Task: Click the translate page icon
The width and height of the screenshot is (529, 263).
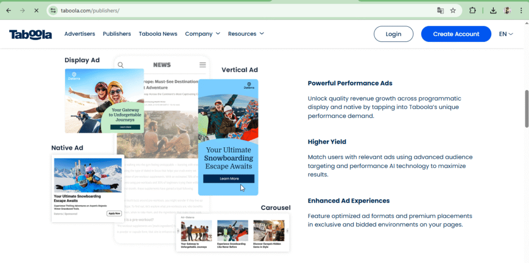Action: (x=440, y=10)
